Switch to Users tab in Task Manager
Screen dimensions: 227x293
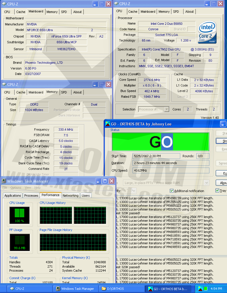[x=86, y=196]
